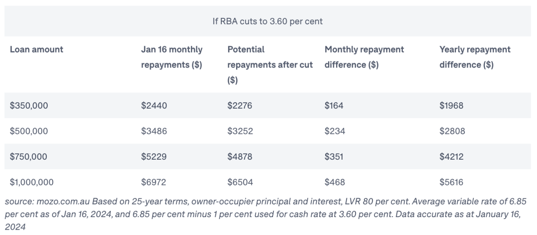The height and width of the screenshot is (235, 537).
Task: Select the "Loan amount" column header
Action: pyautogui.click(x=36, y=50)
